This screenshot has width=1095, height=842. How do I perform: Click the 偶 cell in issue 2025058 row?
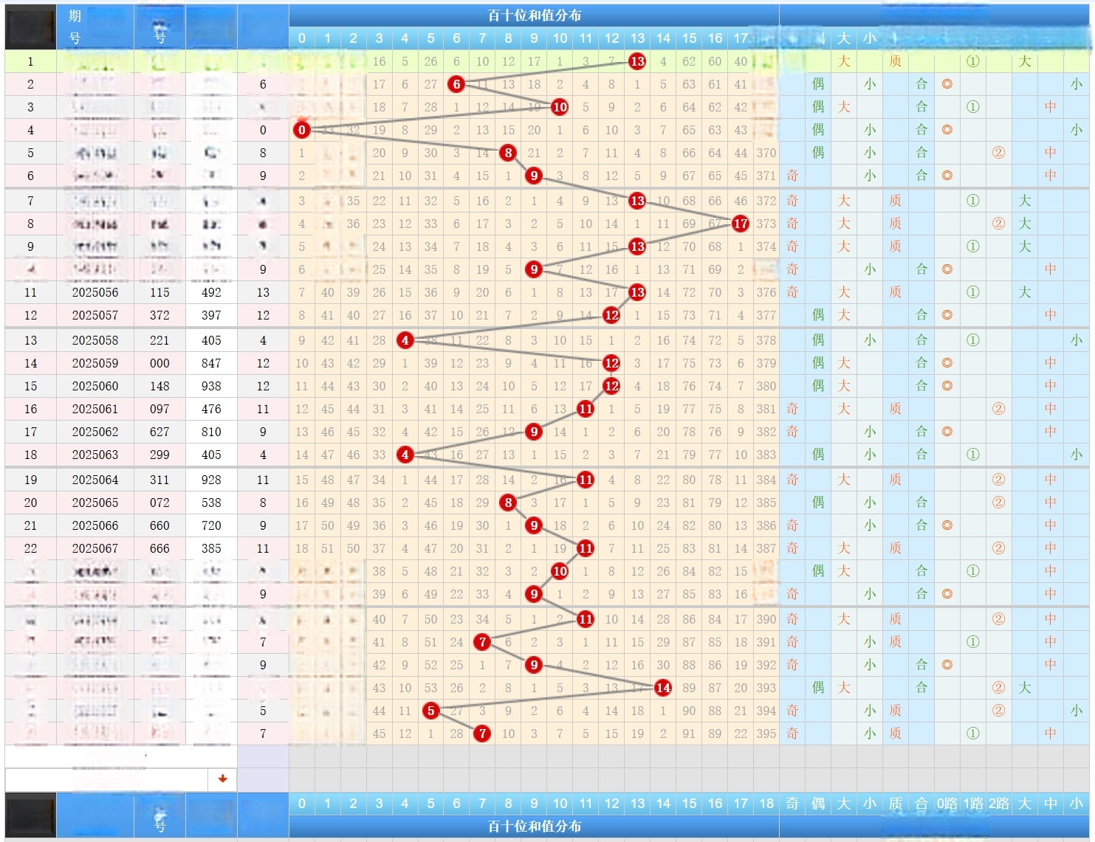click(x=818, y=340)
